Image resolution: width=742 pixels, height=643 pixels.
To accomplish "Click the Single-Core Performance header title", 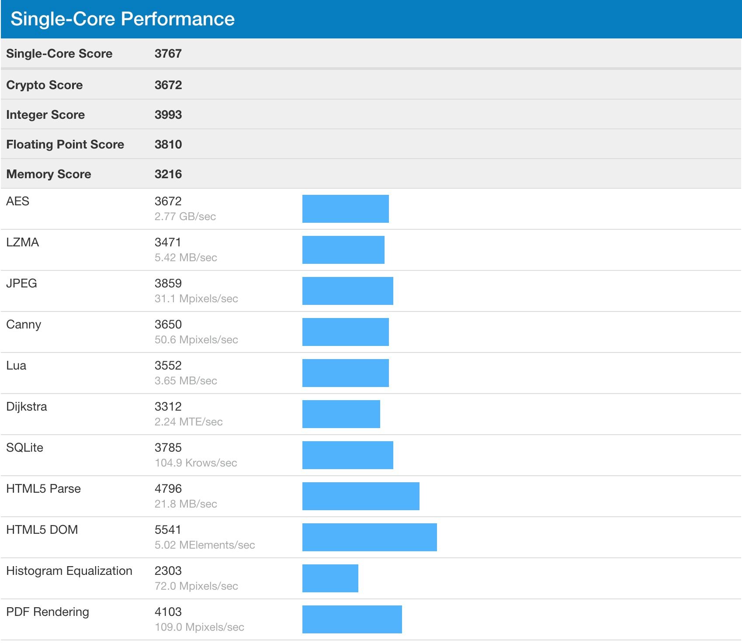I will tap(122, 19).
